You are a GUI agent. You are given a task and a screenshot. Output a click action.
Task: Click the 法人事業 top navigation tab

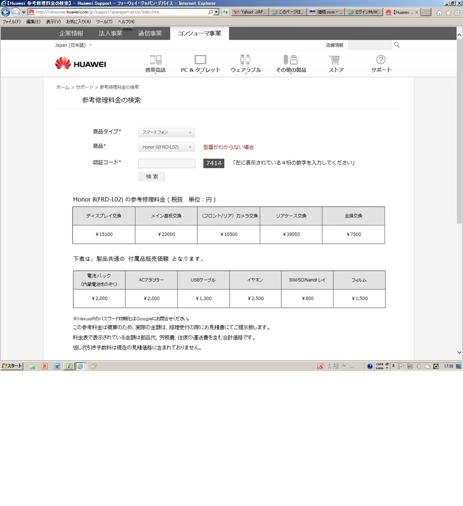point(111,34)
